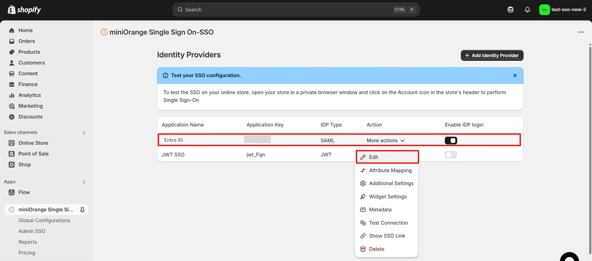Image resolution: width=592 pixels, height=261 pixels.
Task: Open Global Configurations link in sidebar
Action: click(44, 220)
